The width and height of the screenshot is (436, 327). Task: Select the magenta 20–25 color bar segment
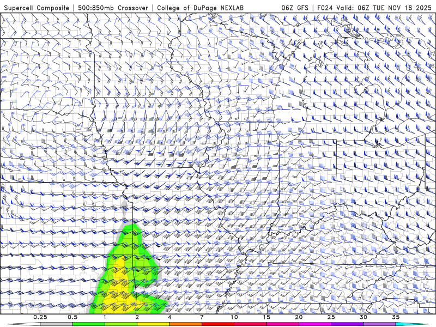315,324
